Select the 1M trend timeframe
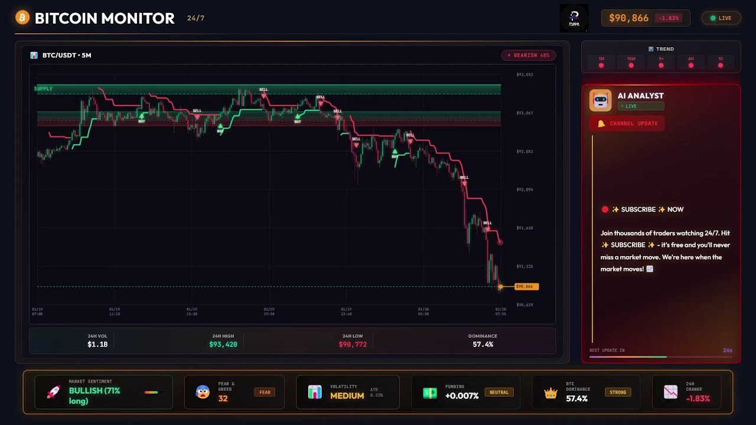This screenshot has width=756, height=425. [x=601, y=62]
